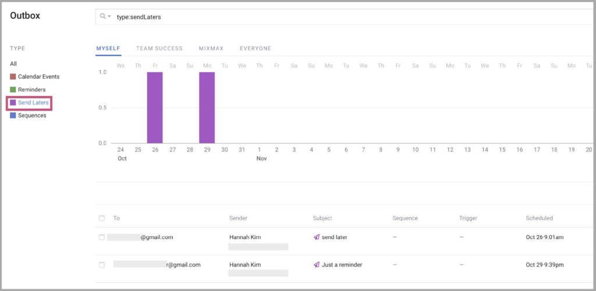The width and height of the screenshot is (596, 291).
Task: Click the purple bar for Oct 26
Action: point(155,108)
